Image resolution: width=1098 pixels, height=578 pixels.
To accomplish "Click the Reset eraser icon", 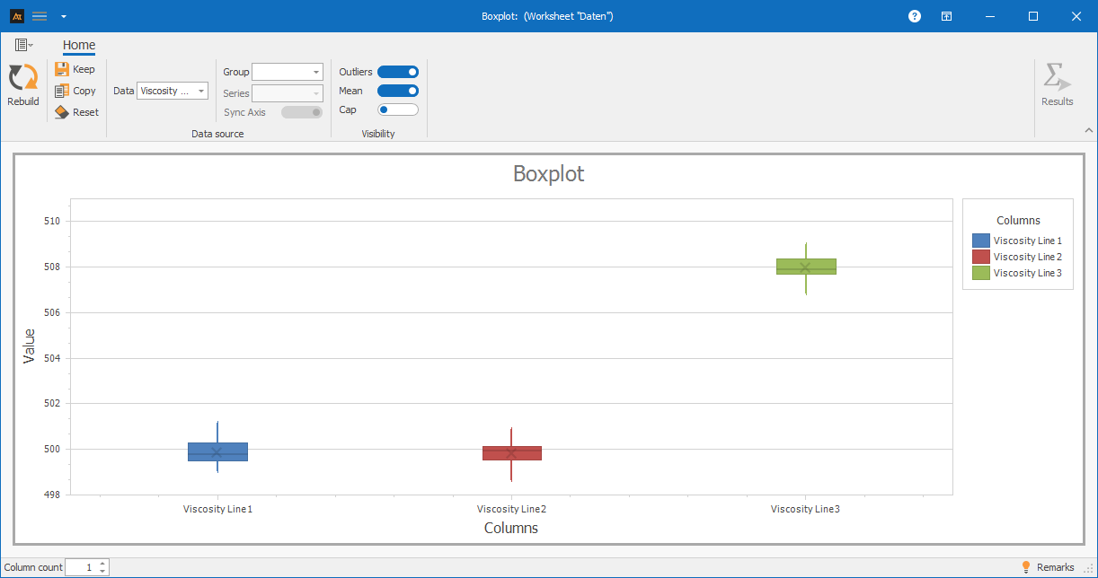I will [62, 112].
